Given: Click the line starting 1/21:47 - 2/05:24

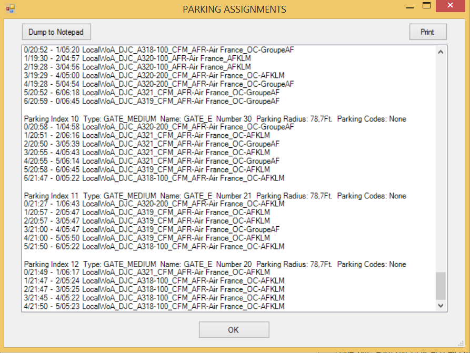Looking at the screenshot, I should pyautogui.click(x=154, y=281).
